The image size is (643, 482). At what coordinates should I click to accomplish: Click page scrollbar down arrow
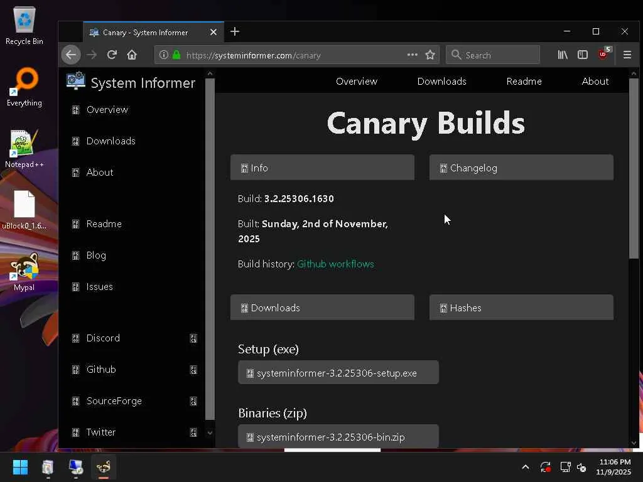coord(634,443)
